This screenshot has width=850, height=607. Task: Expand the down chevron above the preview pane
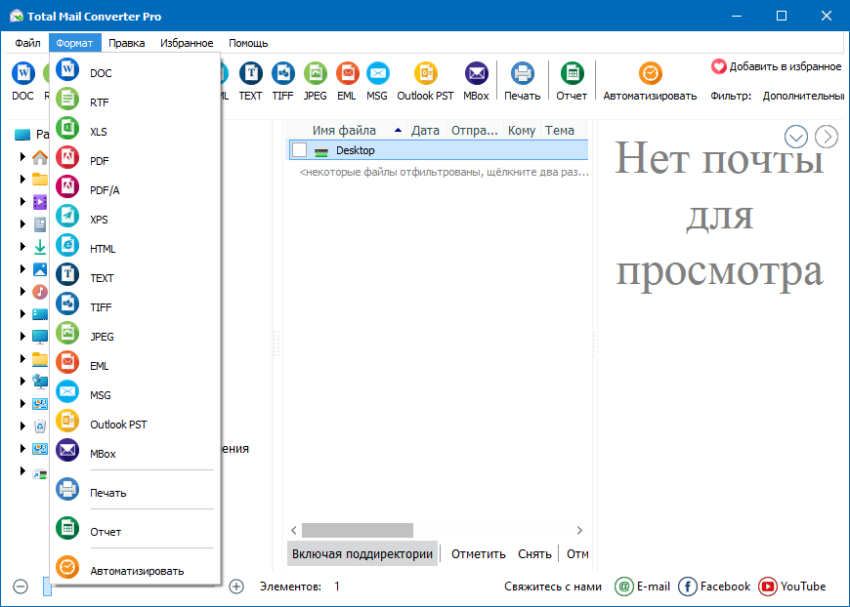[795, 137]
